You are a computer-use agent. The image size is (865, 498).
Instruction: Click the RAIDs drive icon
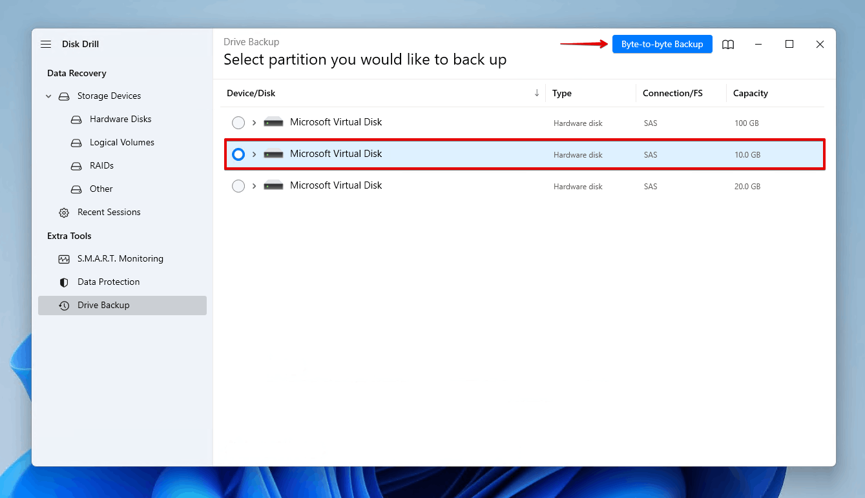77,166
